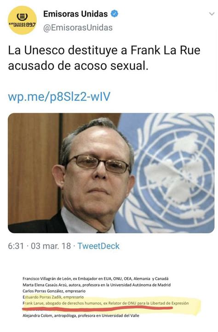Select the 6:31 tweet time

tap(16, 246)
